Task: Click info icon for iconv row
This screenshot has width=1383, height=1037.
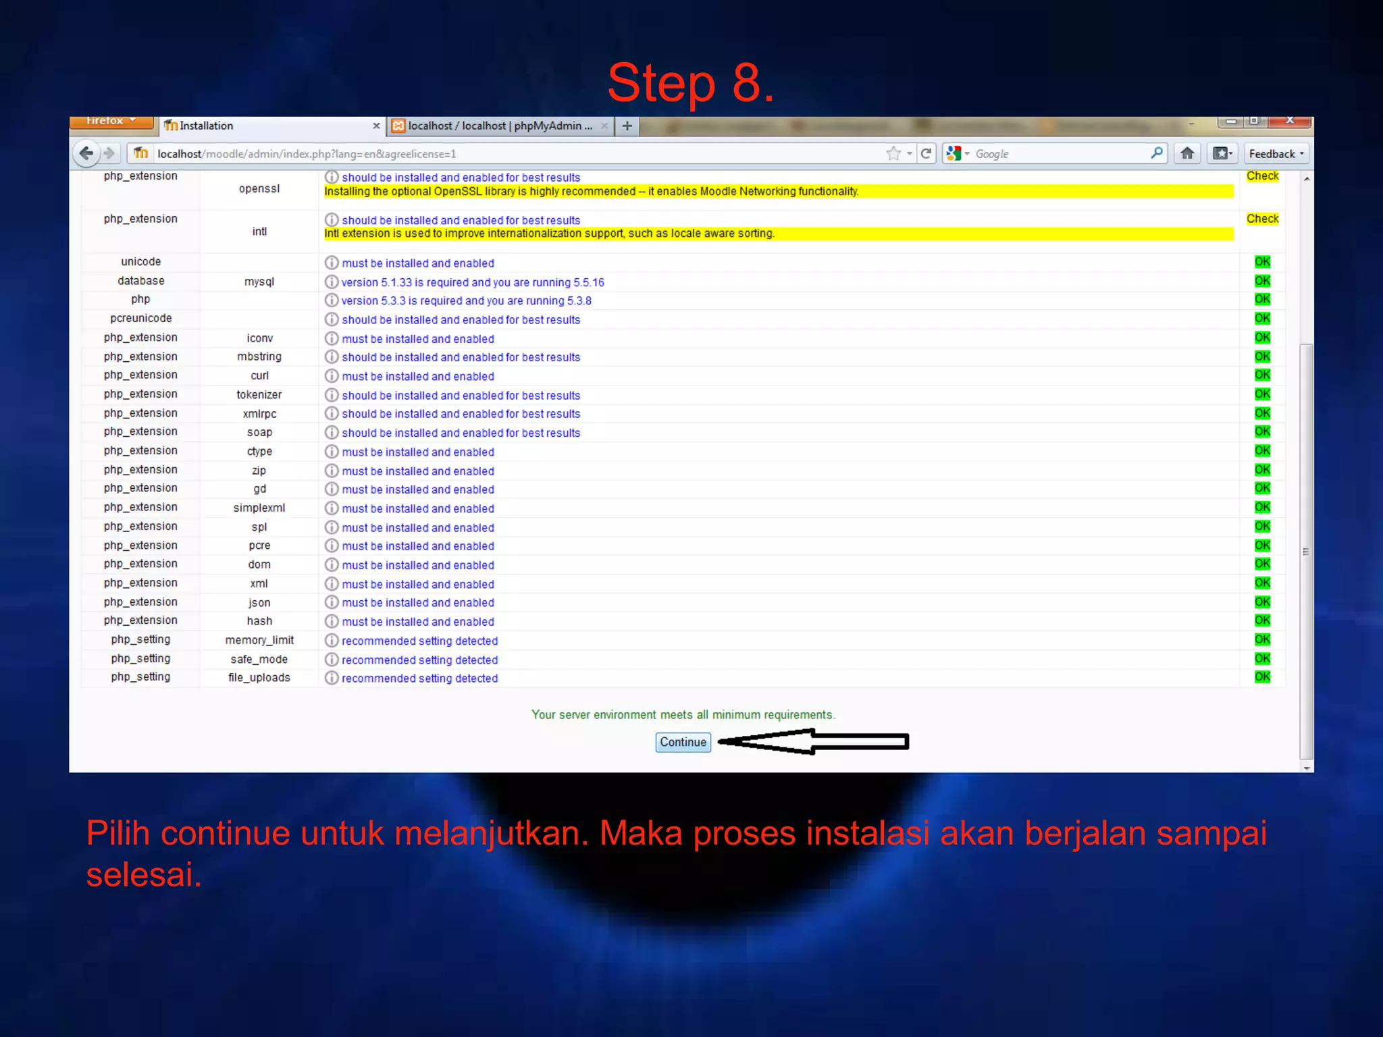Action: (x=332, y=338)
